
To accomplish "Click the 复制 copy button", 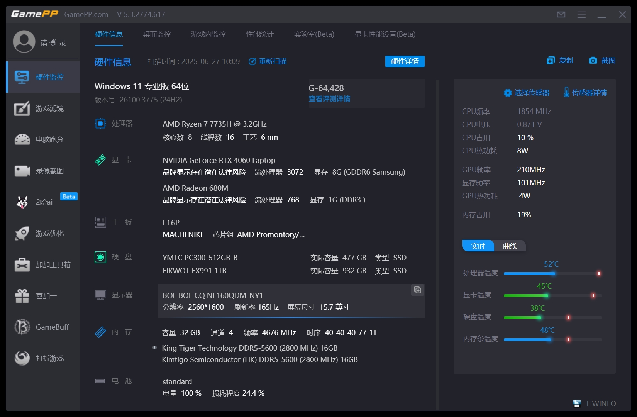I will (x=560, y=61).
